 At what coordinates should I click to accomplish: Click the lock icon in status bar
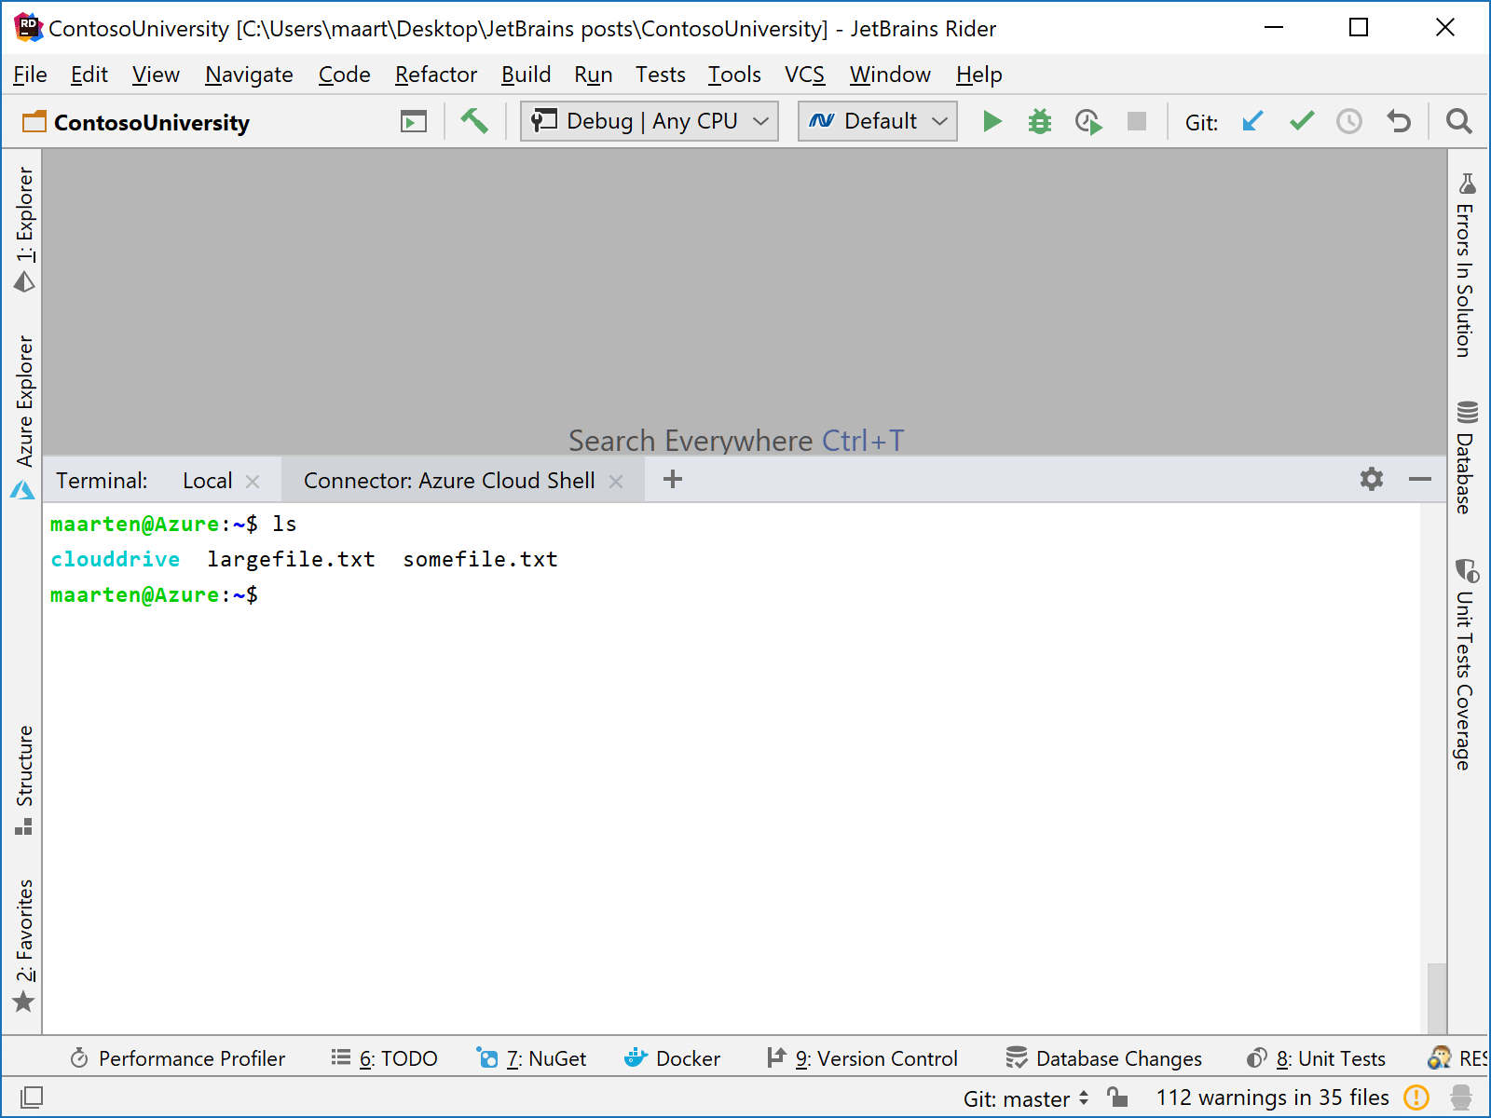[x=1117, y=1098]
